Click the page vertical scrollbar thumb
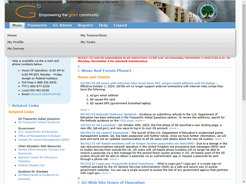Screen dimensions: 246x184 click(244, 52)
